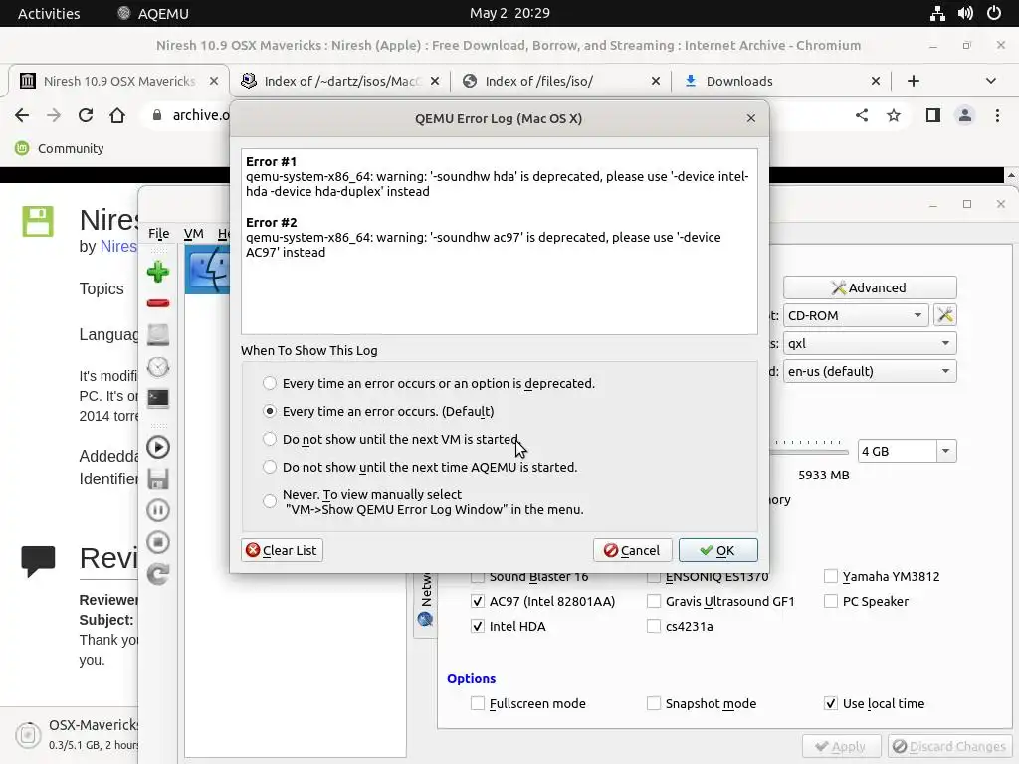Bookmark this page with star icon
This screenshot has height=764, width=1019.
tap(894, 115)
